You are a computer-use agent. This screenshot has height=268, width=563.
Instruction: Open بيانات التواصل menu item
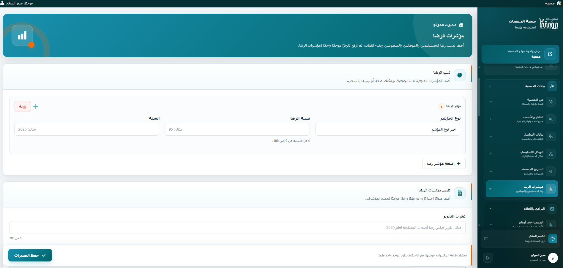522,137
